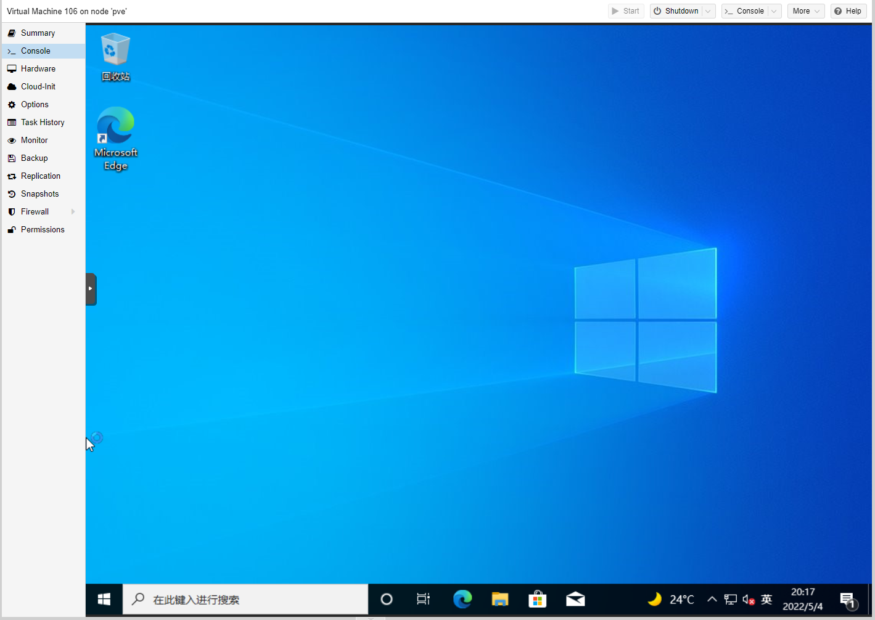Image resolution: width=875 pixels, height=620 pixels.
Task: Click the Shutdown button
Action: pos(676,11)
